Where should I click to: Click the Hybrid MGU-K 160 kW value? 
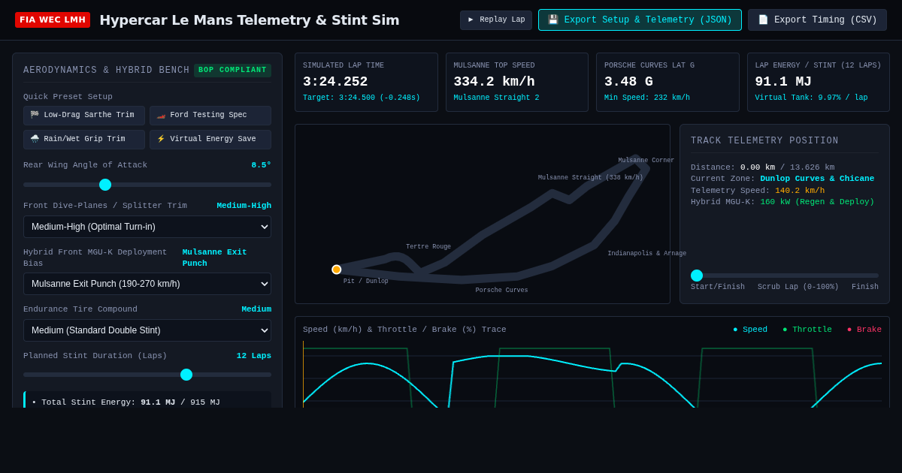(817, 202)
